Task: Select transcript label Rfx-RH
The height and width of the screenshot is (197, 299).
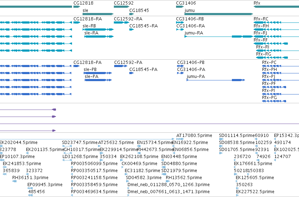Action: (x=261, y=26)
